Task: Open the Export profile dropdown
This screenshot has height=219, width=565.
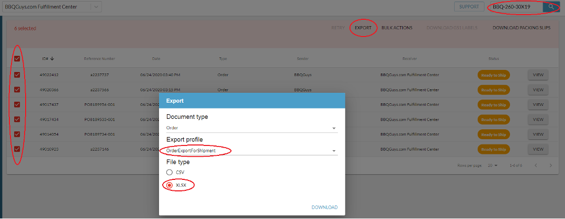Action: coord(252,151)
